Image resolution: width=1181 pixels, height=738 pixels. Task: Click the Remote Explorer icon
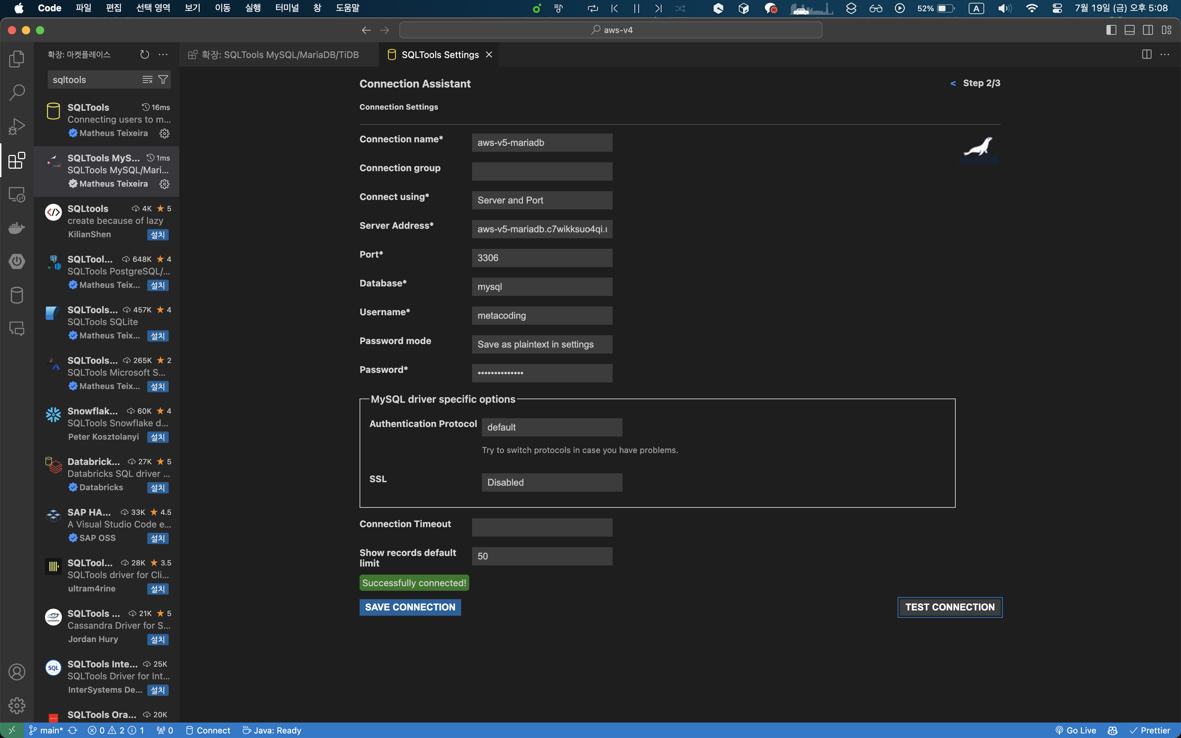(17, 194)
